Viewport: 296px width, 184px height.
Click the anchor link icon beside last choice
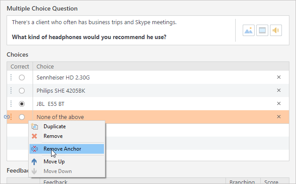[x=6, y=117]
